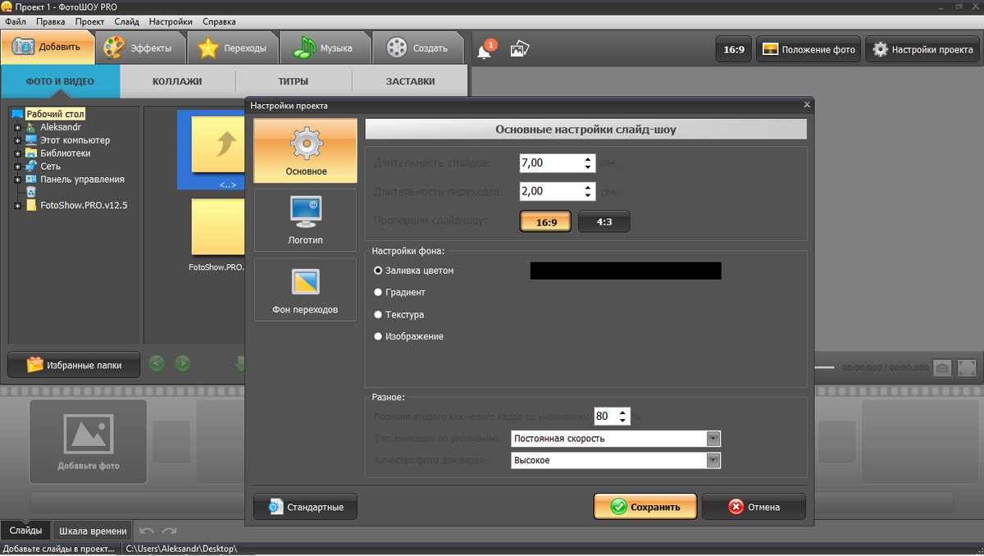Open the ТИТРЫ sub-tab
This screenshot has width=984, height=556.
click(x=294, y=81)
